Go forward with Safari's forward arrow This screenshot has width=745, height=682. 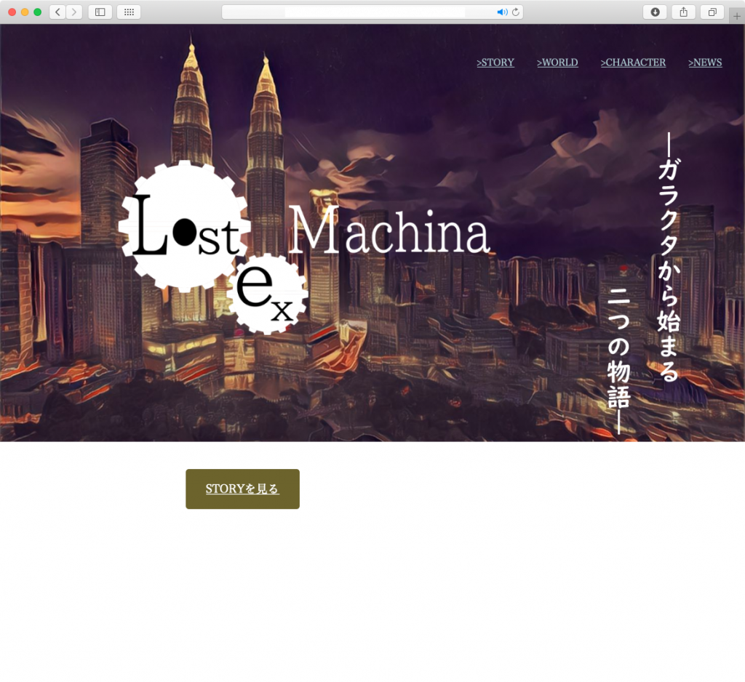(x=74, y=12)
